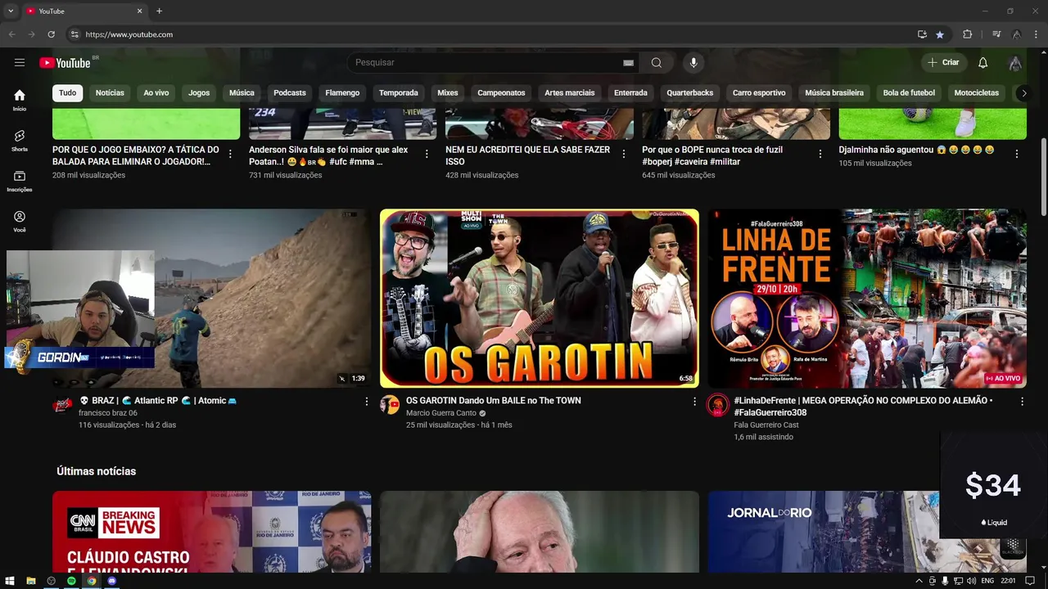Open options menu for LinhaDeFrente live video
The width and height of the screenshot is (1048, 589).
(1022, 402)
